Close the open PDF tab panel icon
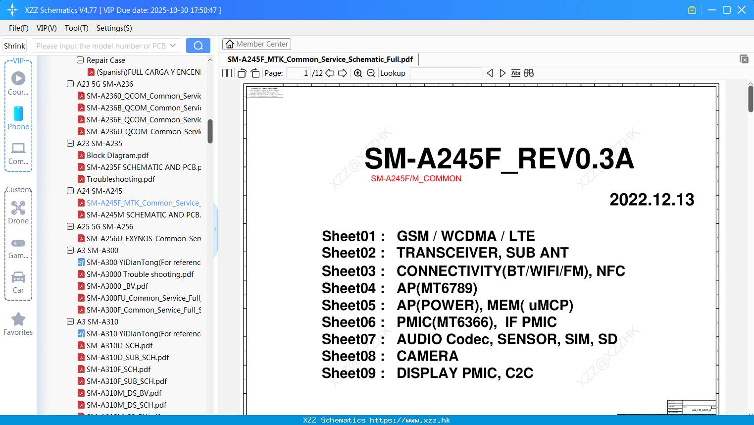Viewport: 754px width, 425px height. 744,59
